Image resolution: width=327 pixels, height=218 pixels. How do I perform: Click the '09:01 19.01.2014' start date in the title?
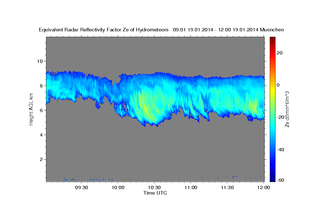coord(193,30)
